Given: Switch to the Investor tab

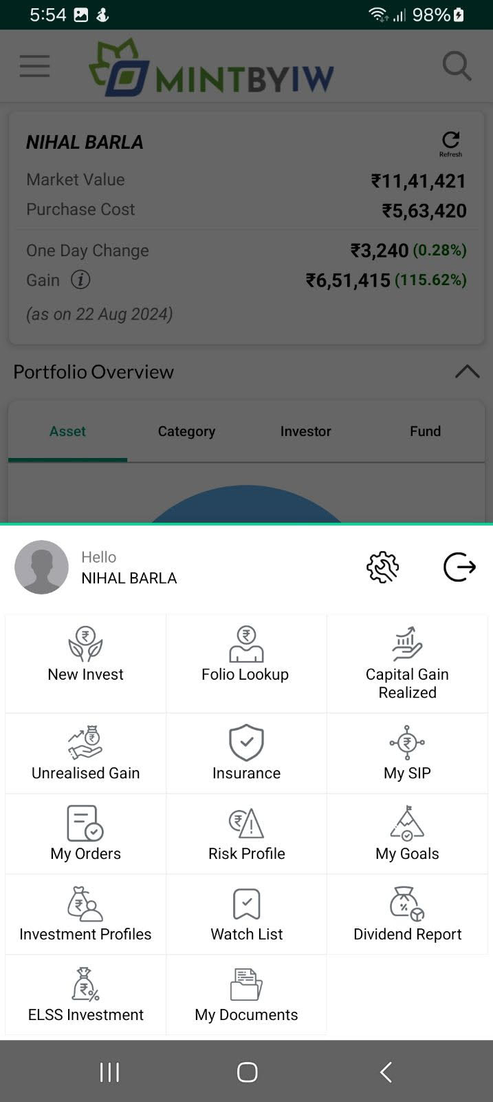Looking at the screenshot, I should (x=305, y=431).
